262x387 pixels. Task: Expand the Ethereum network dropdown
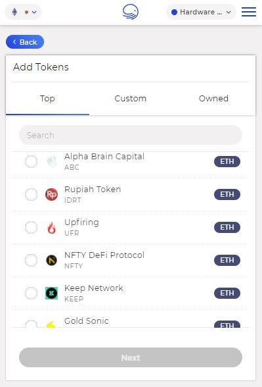24,12
